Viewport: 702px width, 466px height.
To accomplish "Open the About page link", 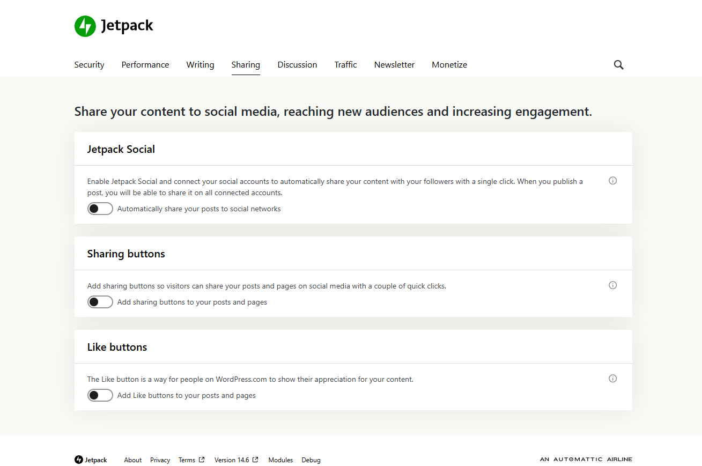I will click(132, 460).
